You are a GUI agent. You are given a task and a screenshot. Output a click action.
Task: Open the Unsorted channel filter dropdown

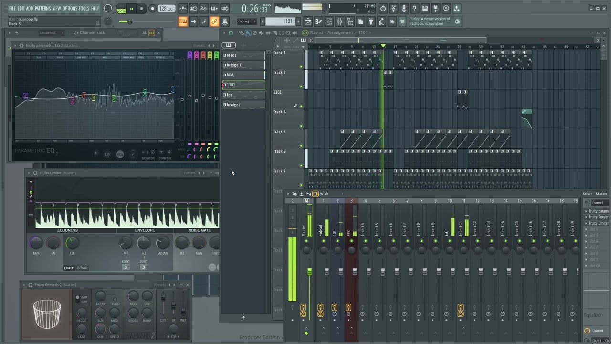51,33
